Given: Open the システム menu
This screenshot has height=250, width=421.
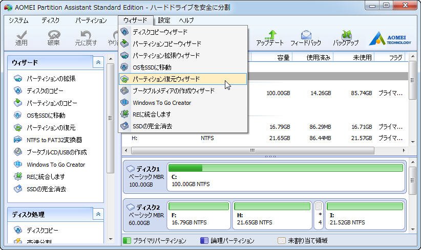Looking at the screenshot, I should [18, 20].
